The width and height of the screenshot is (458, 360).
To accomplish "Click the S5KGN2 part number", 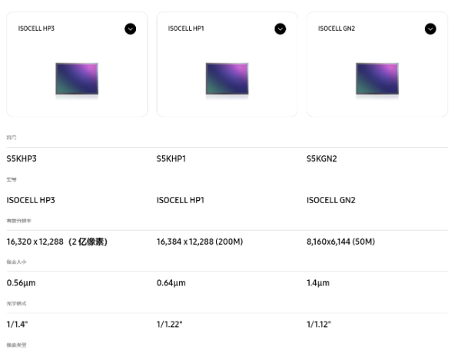I will tap(321, 158).
